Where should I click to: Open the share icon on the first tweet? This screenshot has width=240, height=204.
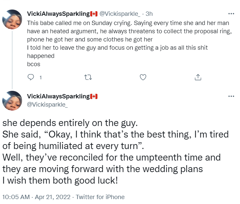[x=198, y=77]
